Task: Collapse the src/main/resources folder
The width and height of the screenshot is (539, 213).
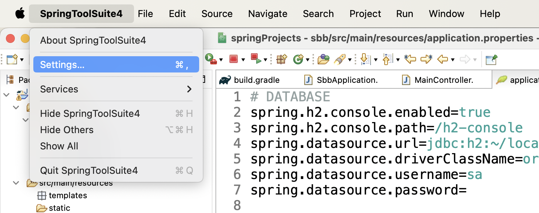Action: pyautogui.click(x=16, y=183)
